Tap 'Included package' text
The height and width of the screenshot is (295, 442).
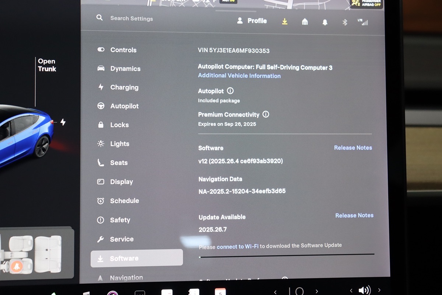point(219,101)
